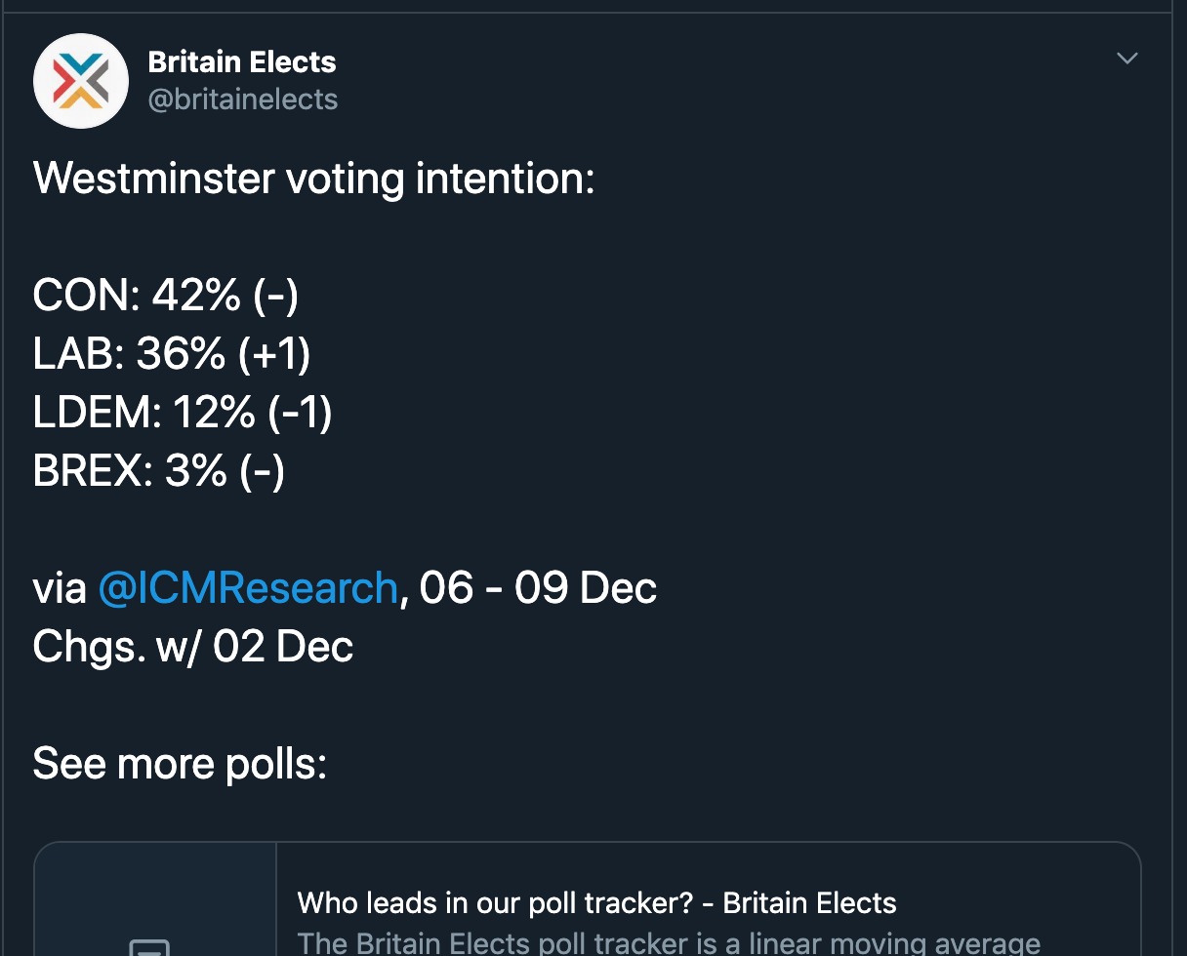Click the 'Chgs. w/ 02 Dec' line
1187x956 pixels.
click(x=193, y=647)
